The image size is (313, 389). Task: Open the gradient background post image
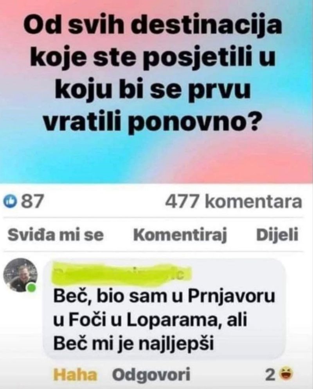(x=156, y=92)
